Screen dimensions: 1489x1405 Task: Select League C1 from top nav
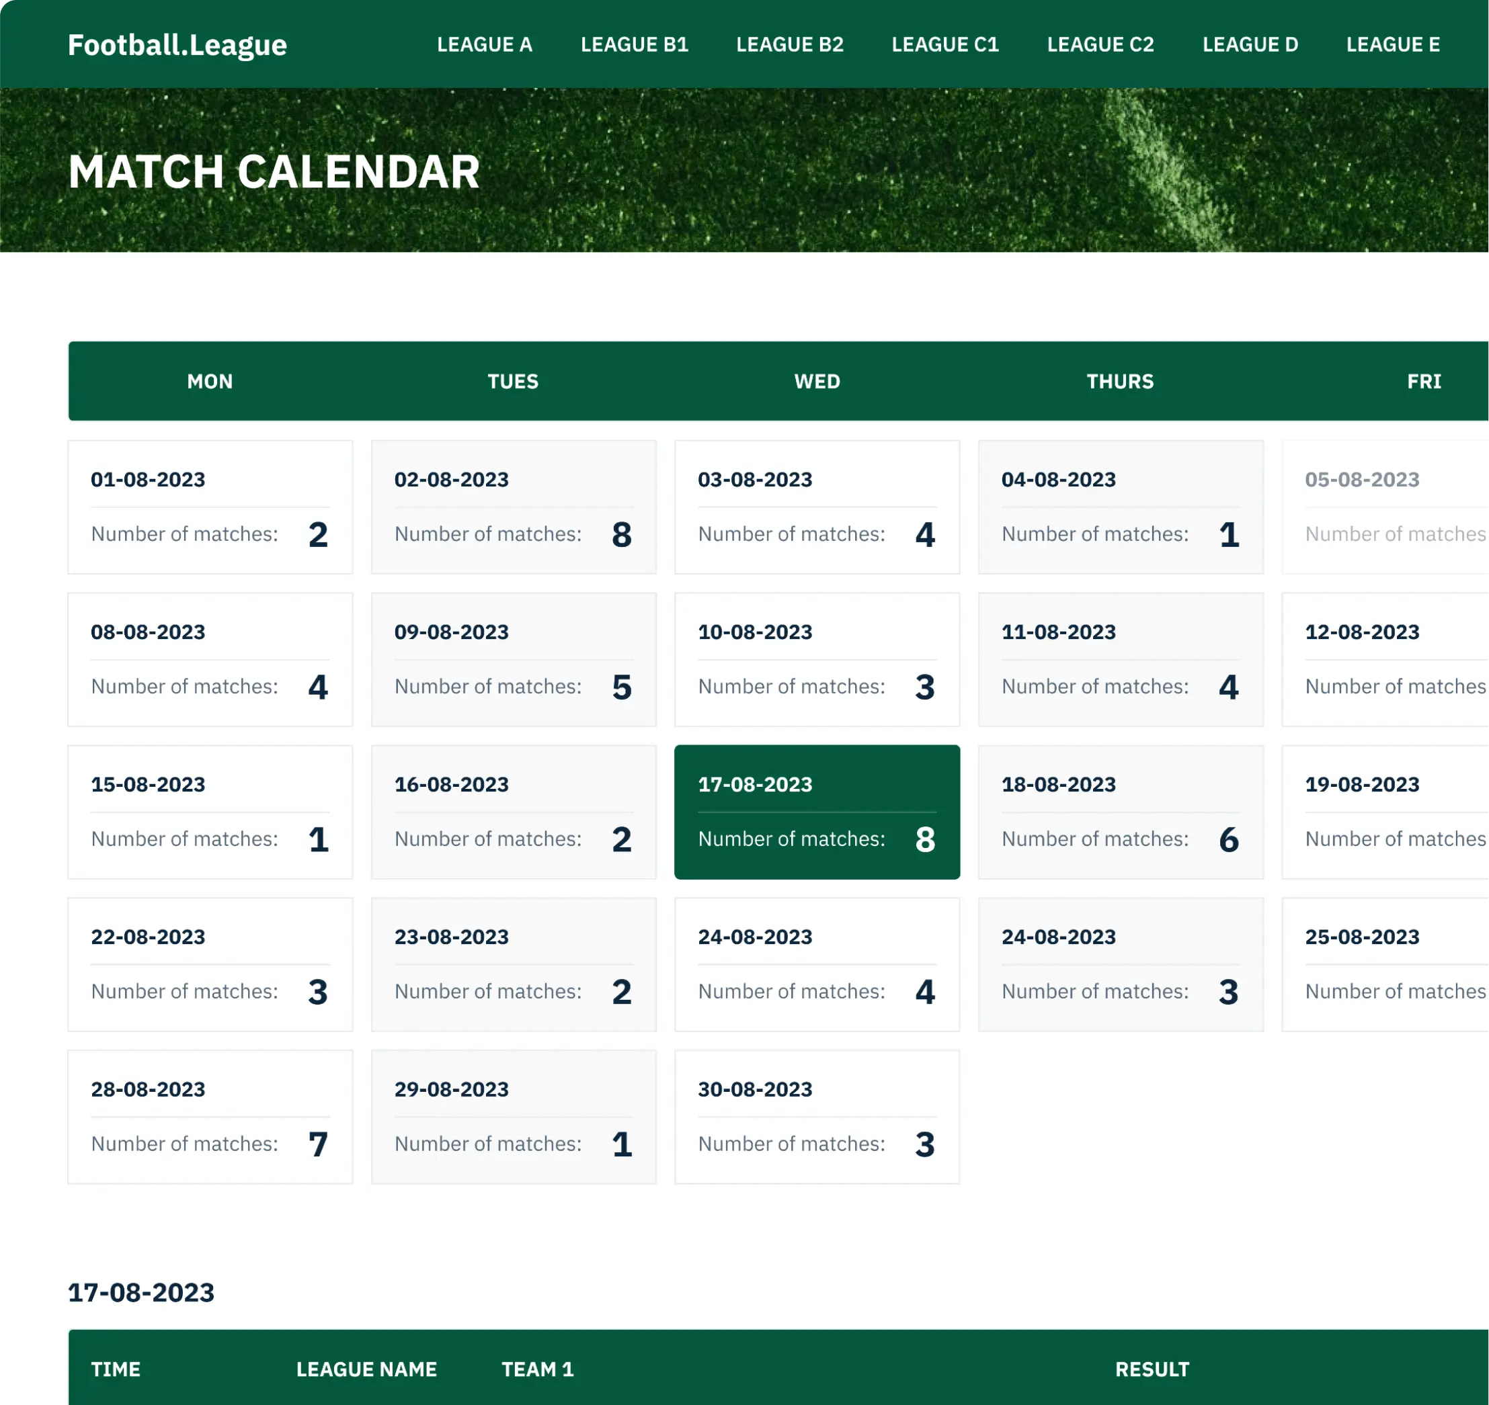point(946,44)
